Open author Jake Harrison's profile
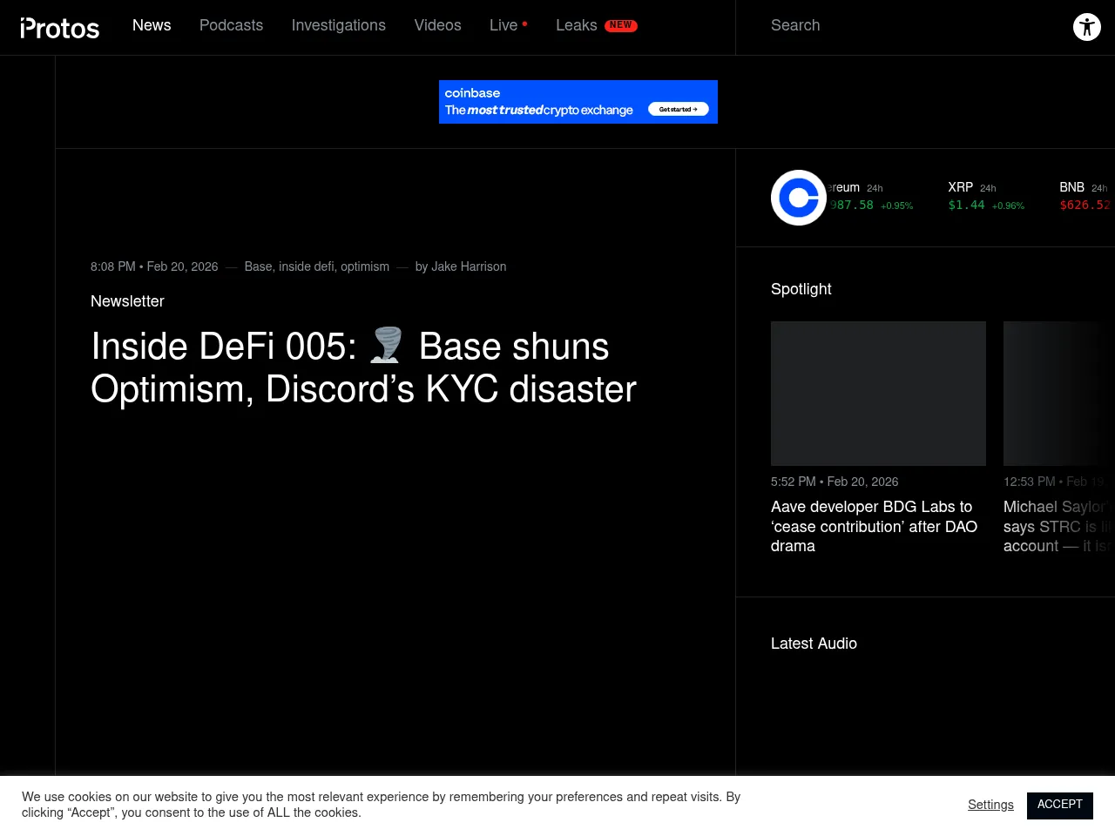The image size is (1115, 836). click(x=469, y=267)
